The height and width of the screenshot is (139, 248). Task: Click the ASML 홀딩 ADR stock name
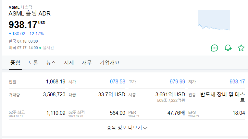pos(30,14)
